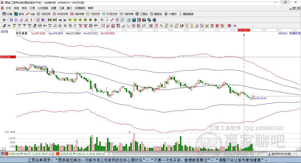Click the 深 Shenzhen index icon
Screen dimensions: 301x163
[58, 154]
